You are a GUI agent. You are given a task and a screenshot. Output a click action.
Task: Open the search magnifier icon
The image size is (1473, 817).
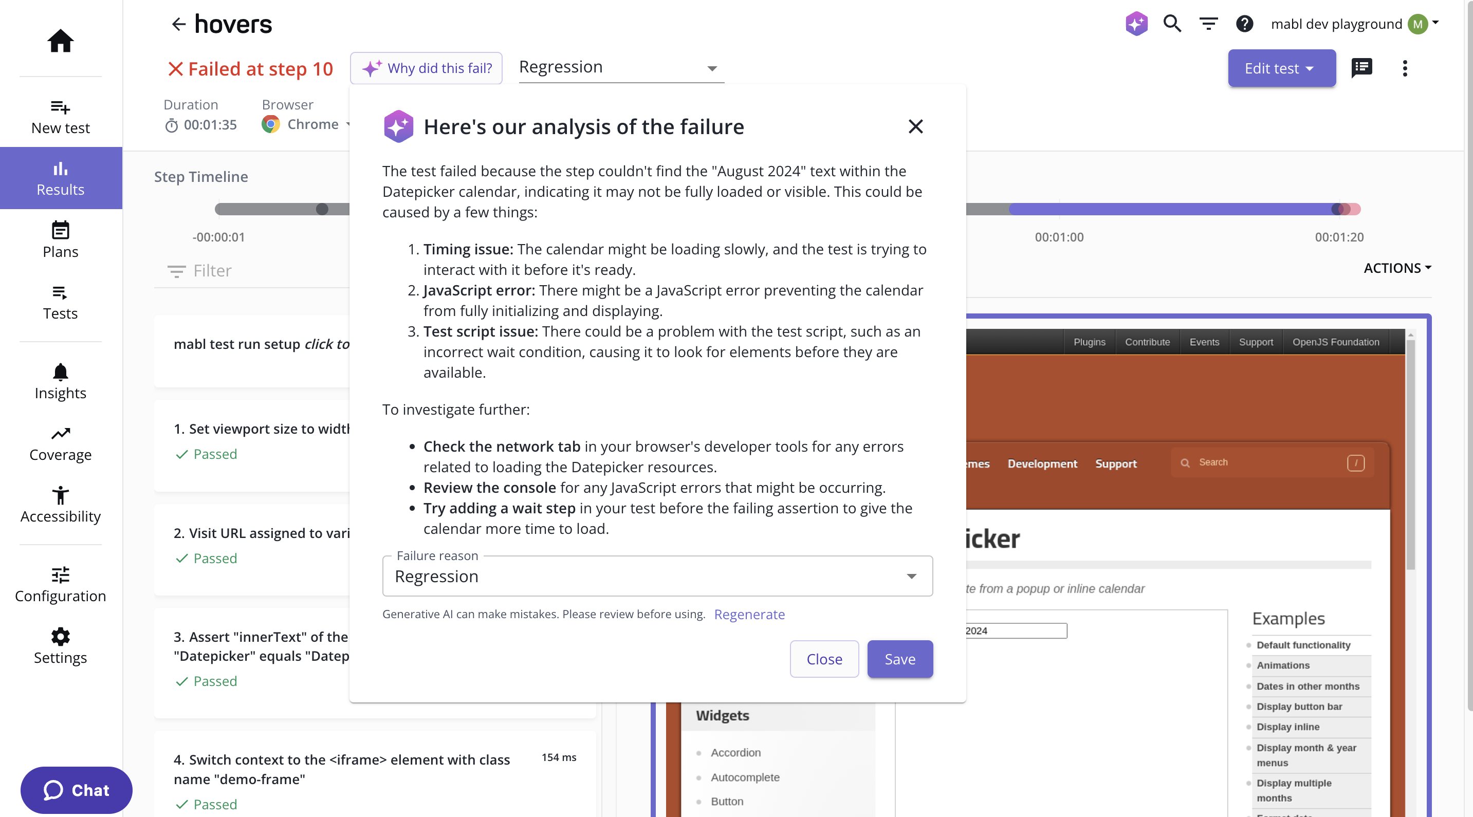pos(1172,24)
